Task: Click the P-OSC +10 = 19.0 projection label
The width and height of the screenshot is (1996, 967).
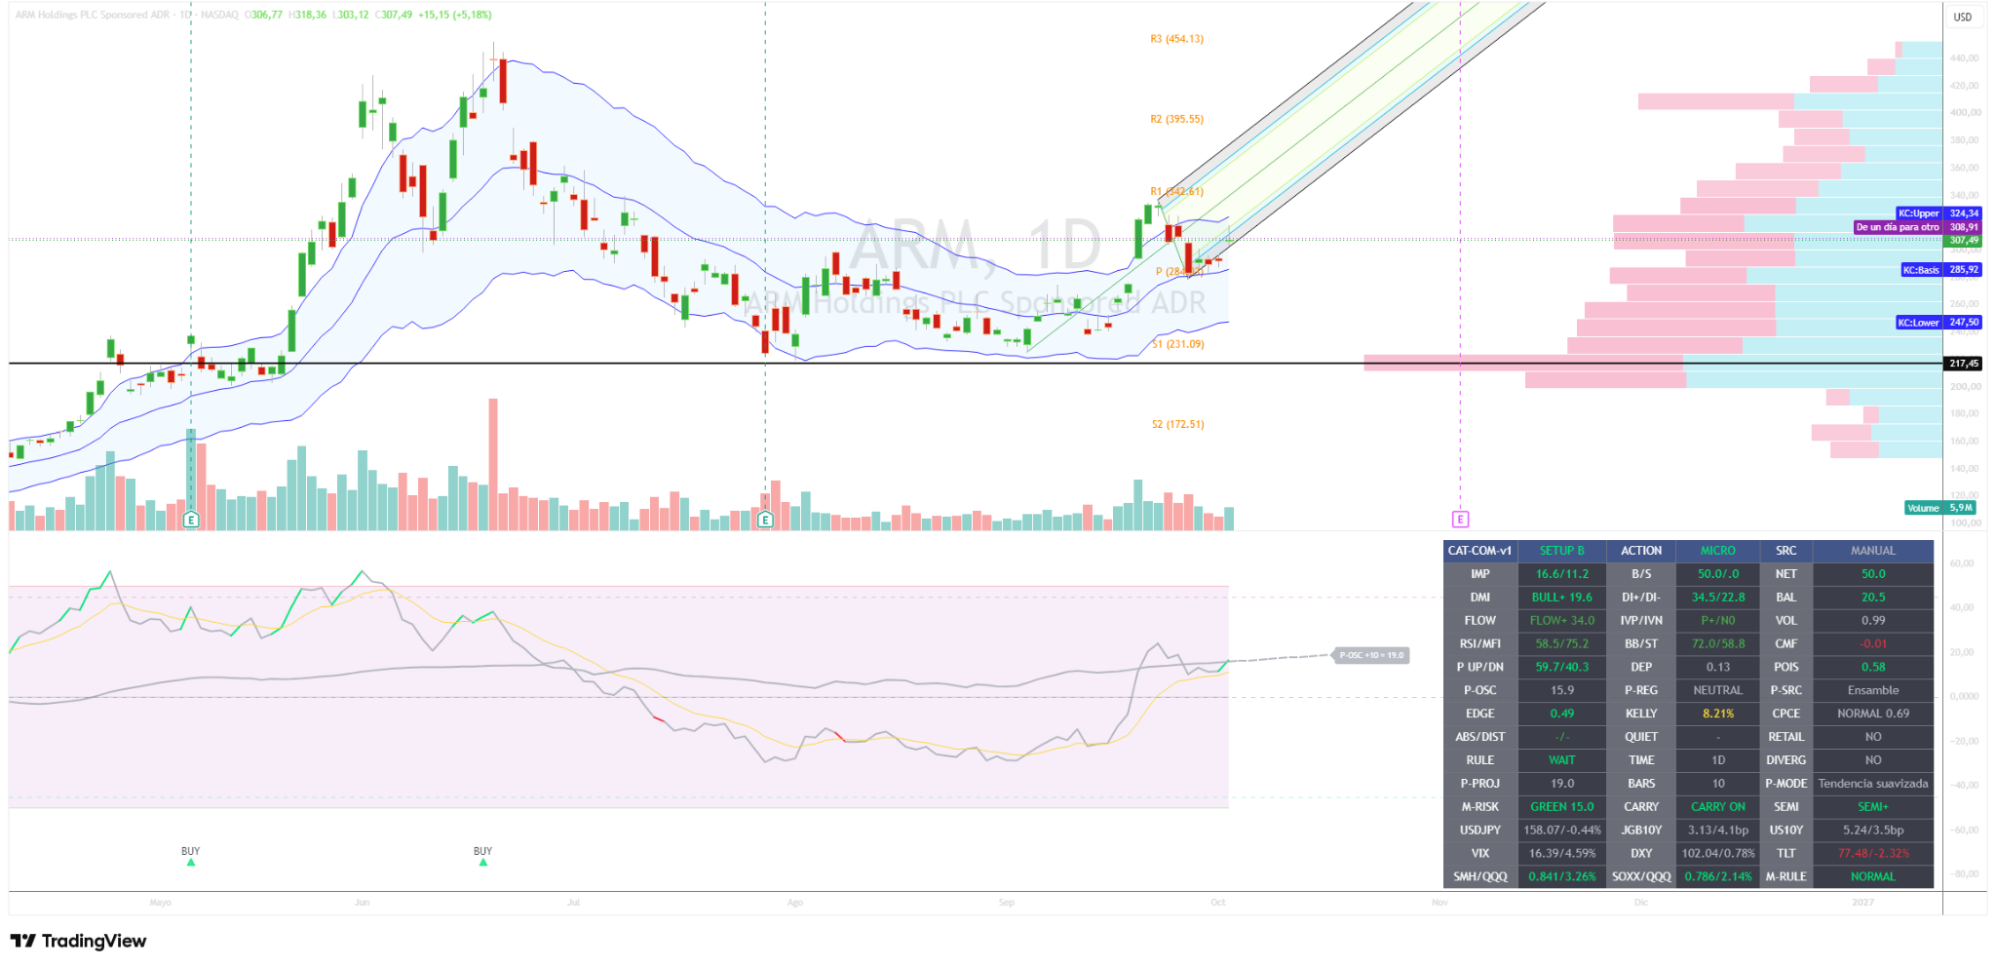Action: coord(1371,655)
